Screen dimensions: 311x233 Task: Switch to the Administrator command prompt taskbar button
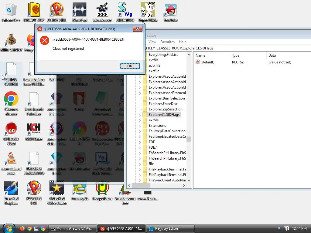tap(72, 228)
